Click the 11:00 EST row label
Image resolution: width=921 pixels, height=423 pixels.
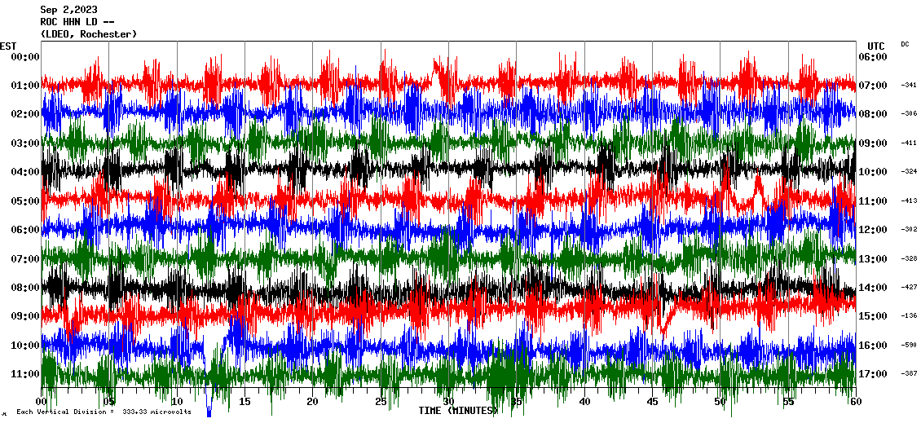pos(25,374)
